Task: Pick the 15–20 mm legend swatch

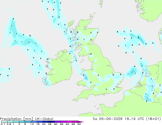Action: [40, 122]
